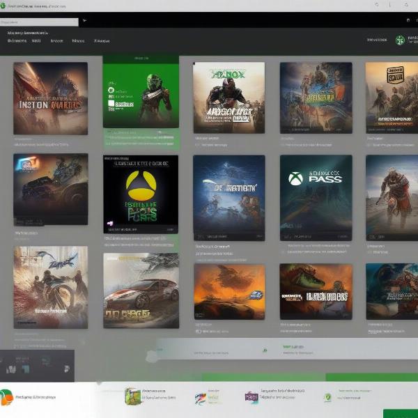Open the green circle icon at bottom right
This screenshot has width=418, height=418.
point(327,398)
